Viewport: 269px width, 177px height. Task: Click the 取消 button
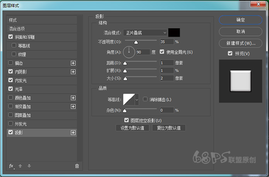click(x=240, y=32)
